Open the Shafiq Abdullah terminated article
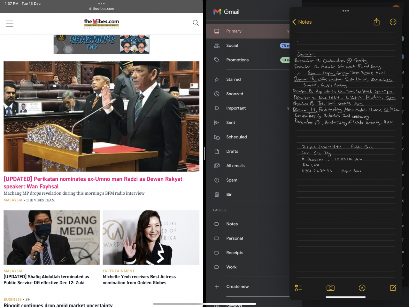This screenshot has height=307, width=409. click(46, 279)
